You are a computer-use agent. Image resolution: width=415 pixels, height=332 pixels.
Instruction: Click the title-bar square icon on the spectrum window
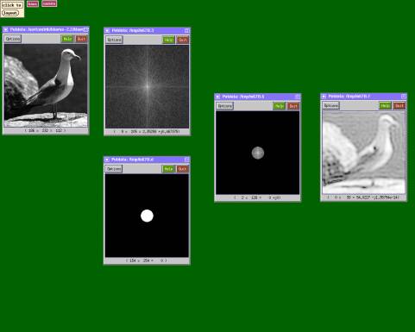click(x=186, y=30)
